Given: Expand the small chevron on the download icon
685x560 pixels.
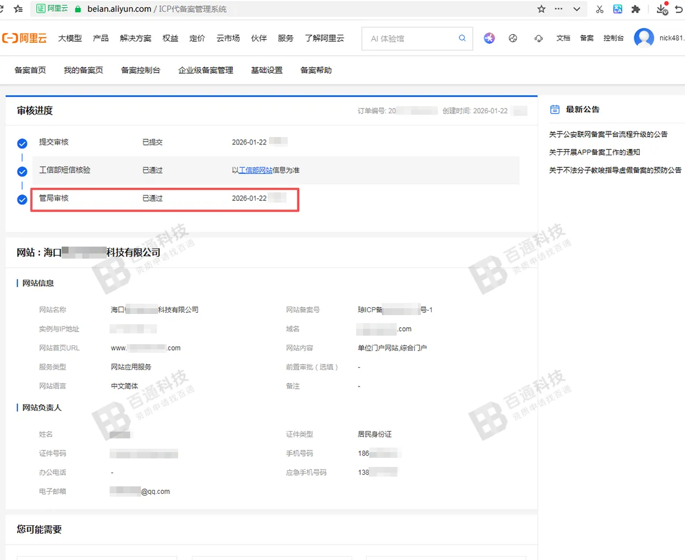Looking at the screenshot, I should 666,12.
